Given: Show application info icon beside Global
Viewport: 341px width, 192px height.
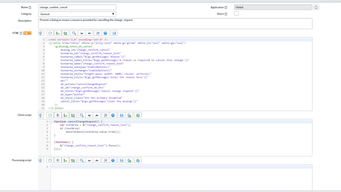Looking at the screenshot, I should click(x=316, y=7).
